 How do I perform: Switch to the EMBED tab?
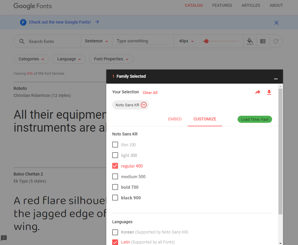(175, 119)
